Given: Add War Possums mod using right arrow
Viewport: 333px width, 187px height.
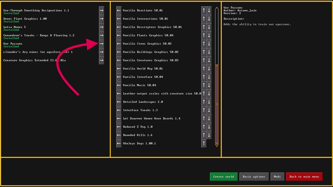Looking at the screenshot, I should coord(101,44).
